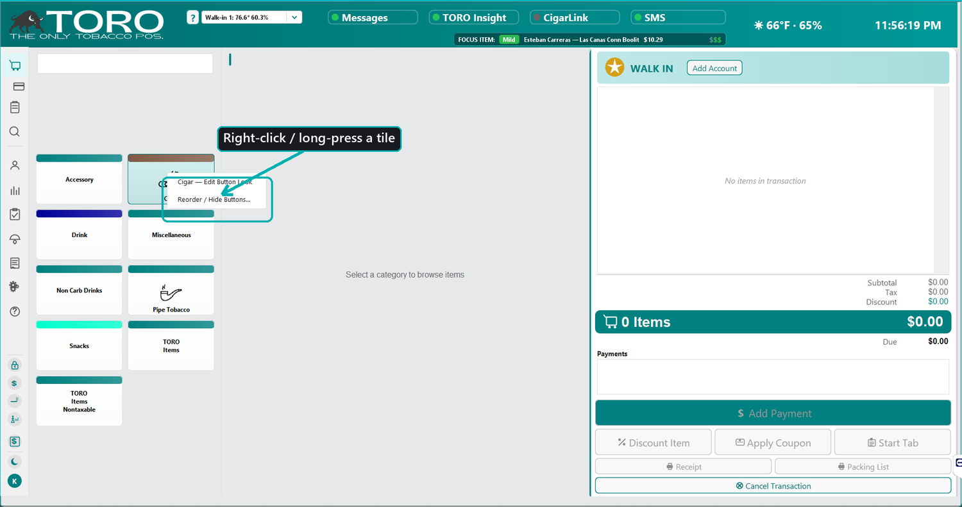Select the Drink category tile
962x507 pixels.
pos(80,235)
